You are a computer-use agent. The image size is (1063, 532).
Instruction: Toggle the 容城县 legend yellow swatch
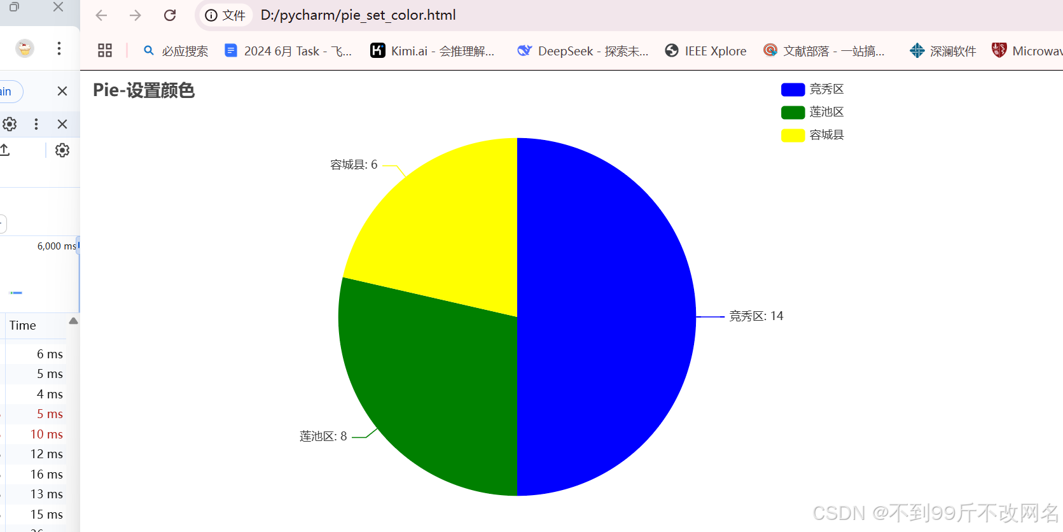793,135
